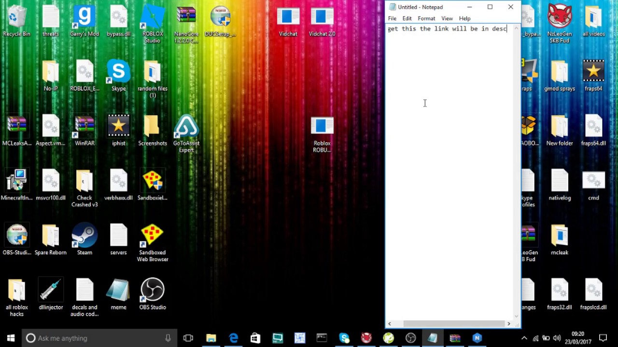The width and height of the screenshot is (618, 347).
Task: Select the OBS-Studio installer icon
Action: click(x=16, y=240)
